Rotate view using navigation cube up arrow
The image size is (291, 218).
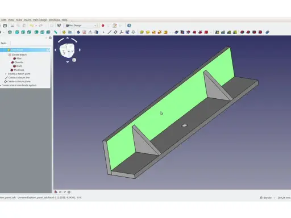pyautogui.click(x=68, y=38)
